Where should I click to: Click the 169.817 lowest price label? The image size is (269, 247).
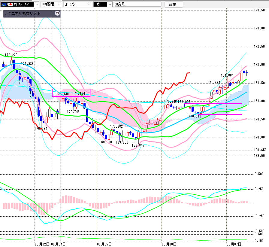click(138, 145)
